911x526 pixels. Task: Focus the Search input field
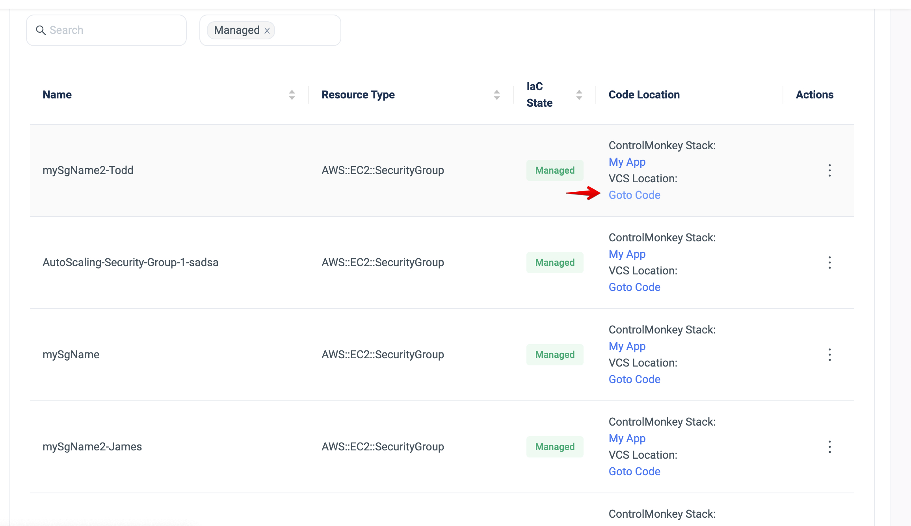tap(106, 30)
